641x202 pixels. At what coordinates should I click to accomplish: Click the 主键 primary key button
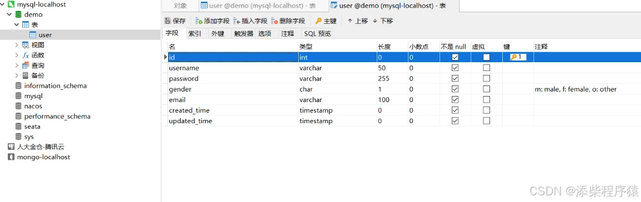click(326, 21)
